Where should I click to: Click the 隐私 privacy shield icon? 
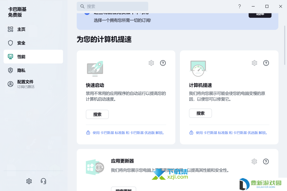coord(10,70)
